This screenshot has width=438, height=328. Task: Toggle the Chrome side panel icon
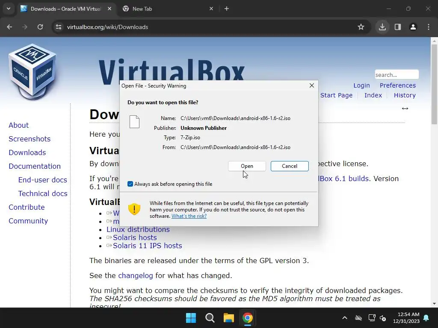pyautogui.click(x=397, y=27)
